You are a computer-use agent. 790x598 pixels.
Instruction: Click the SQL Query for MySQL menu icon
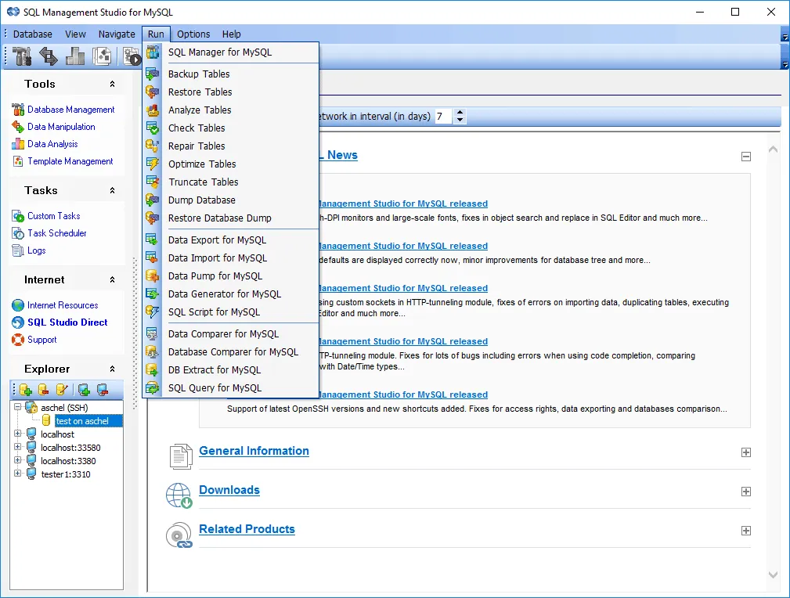click(x=152, y=388)
